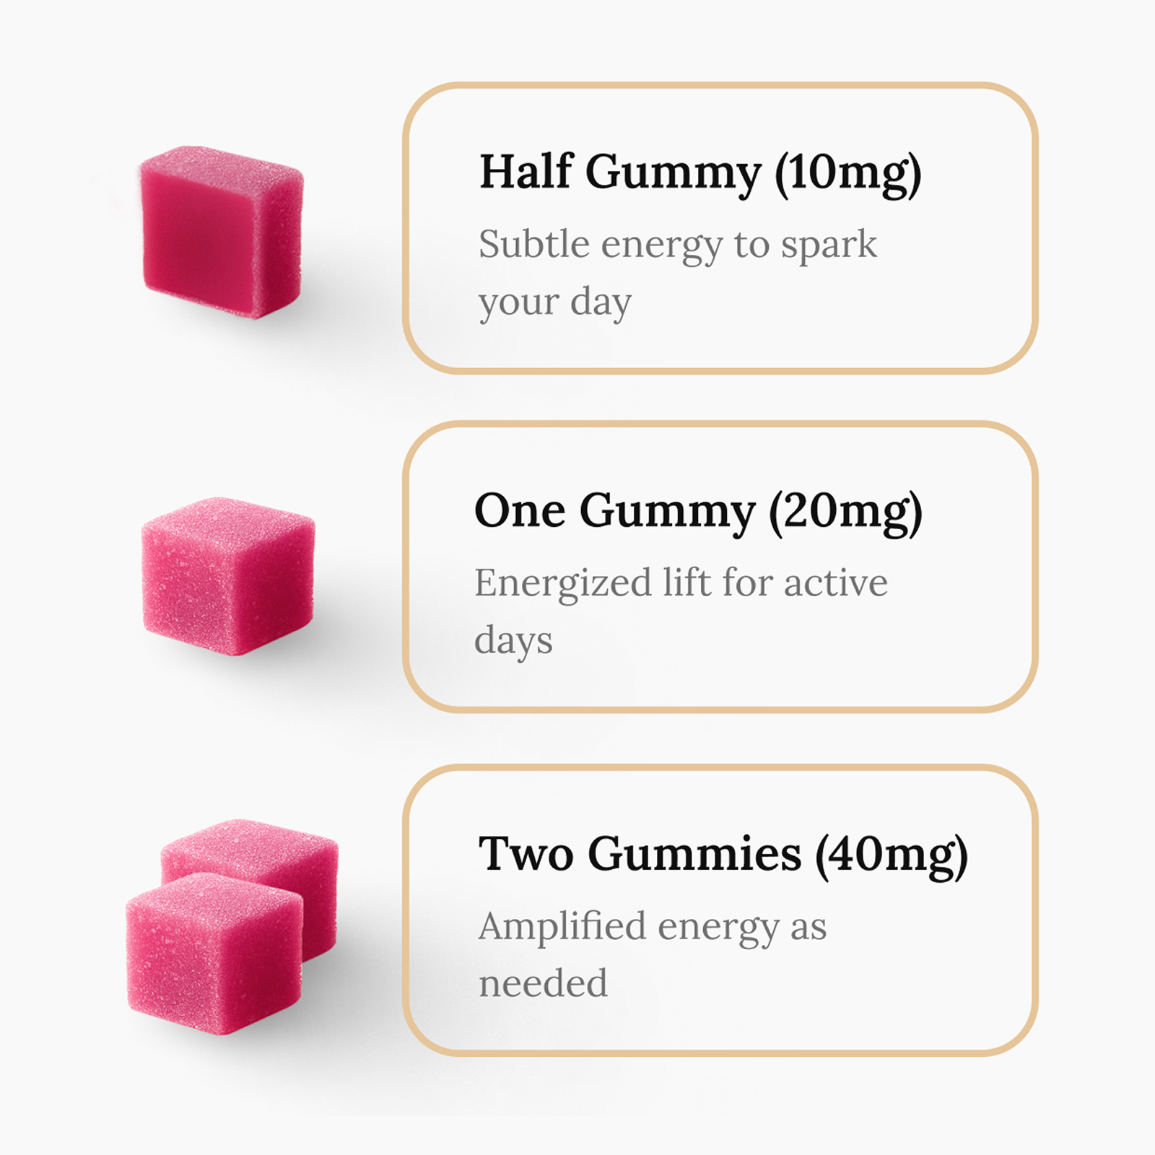Click the word 'One' in second card
The height and width of the screenshot is (1155, 1155).
520,513
